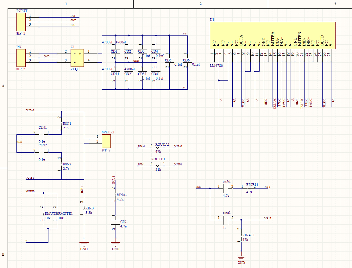This screenshot has width=352, height=268.
Task: Select the U1 LM4780 chip body
Action: (x=273, y=35)
